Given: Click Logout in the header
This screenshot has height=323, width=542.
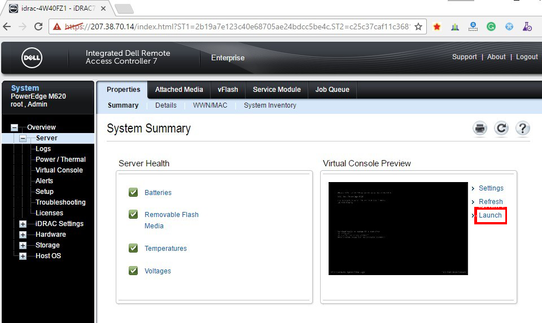Looking at the screenshot, I should [x=527, y=57].
